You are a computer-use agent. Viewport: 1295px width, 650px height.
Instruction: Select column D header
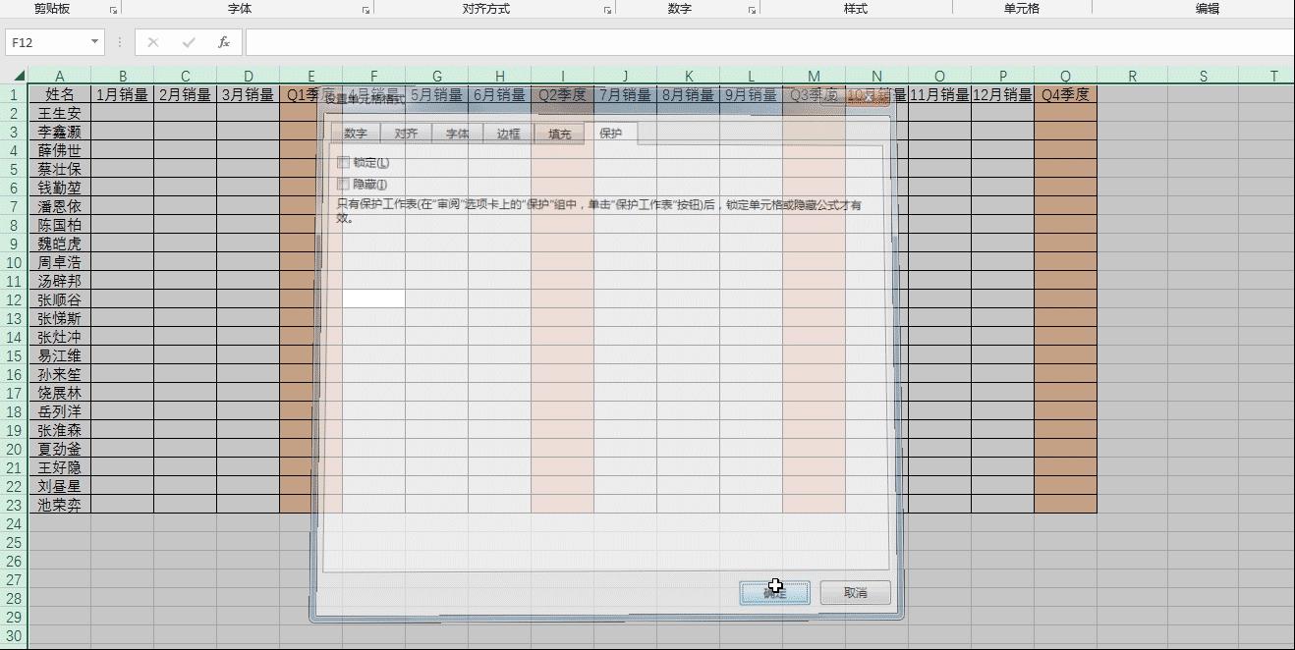(249, 76)
